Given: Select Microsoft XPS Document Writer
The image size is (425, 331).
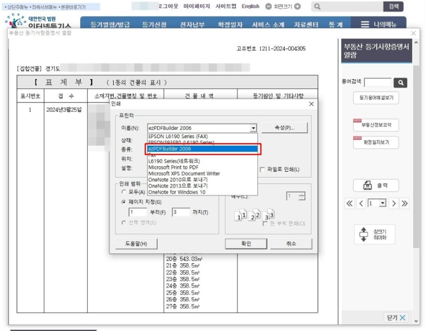Looking at the screenshot, I should pyautogui.click(x=202, y=174).
